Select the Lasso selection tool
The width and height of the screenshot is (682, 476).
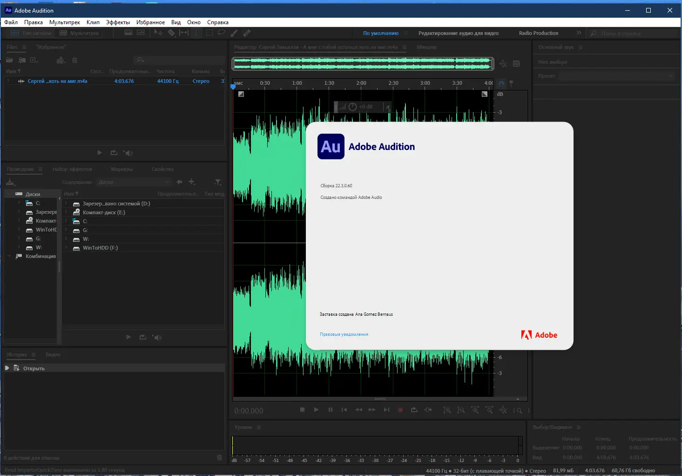222,33
